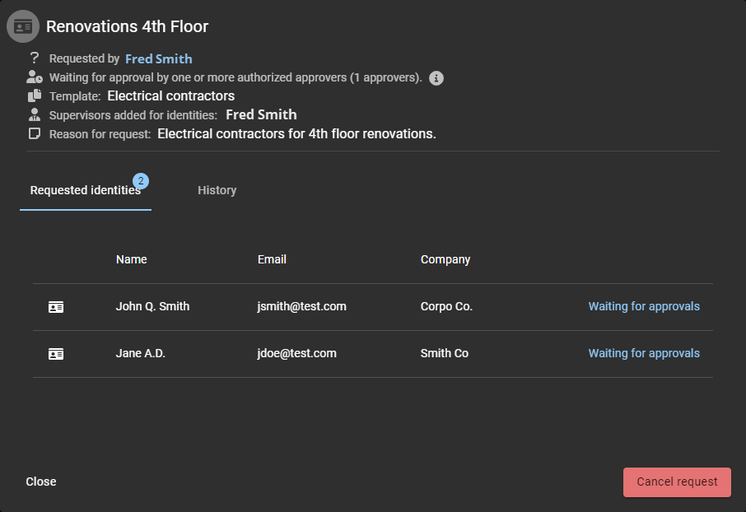Image resolution: width=746 pixels, height=512 pixels.
Task: Open Fred Smith requester link
Action: point(158,58)
